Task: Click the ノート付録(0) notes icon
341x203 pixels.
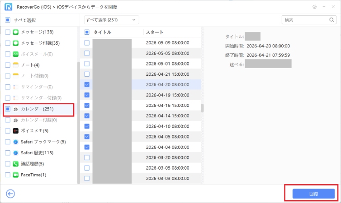Action: [x=16, y=76]
